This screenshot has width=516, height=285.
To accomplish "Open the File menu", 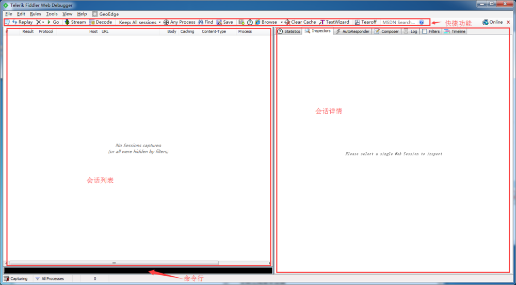I will pos(9,14).
